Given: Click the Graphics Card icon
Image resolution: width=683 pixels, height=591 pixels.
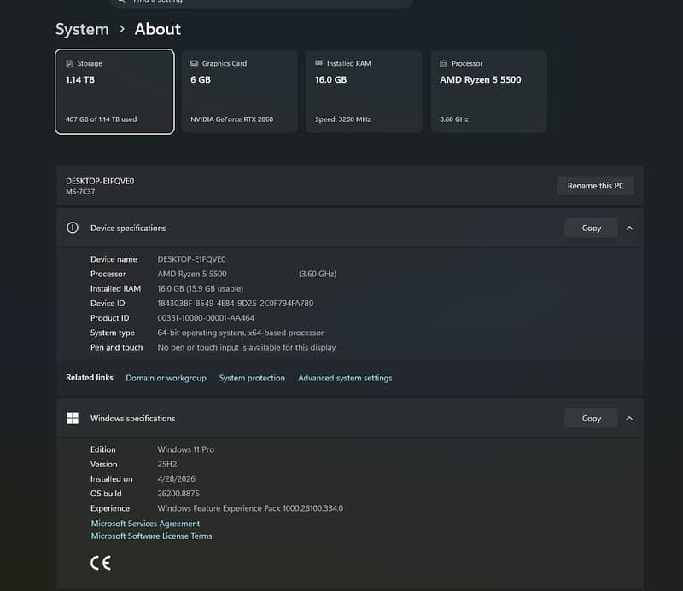Looking at the screenshot, I should pos(195,63).
